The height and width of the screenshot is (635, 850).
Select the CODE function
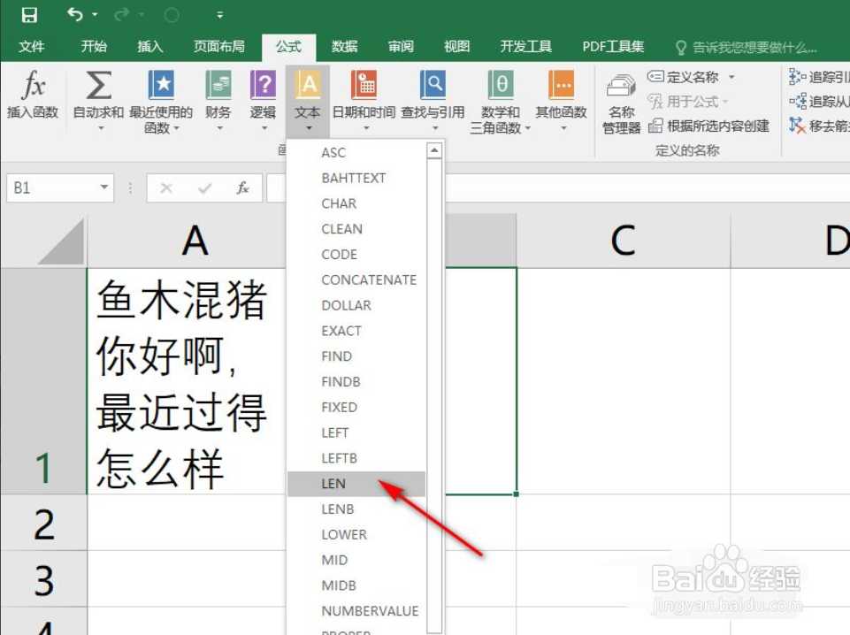[356, 255]
